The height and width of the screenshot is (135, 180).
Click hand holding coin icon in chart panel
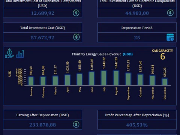click(9, 53)
